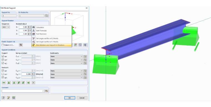
Task: Open nonlinearity settings icon for φZ' row
Action: 85,78
